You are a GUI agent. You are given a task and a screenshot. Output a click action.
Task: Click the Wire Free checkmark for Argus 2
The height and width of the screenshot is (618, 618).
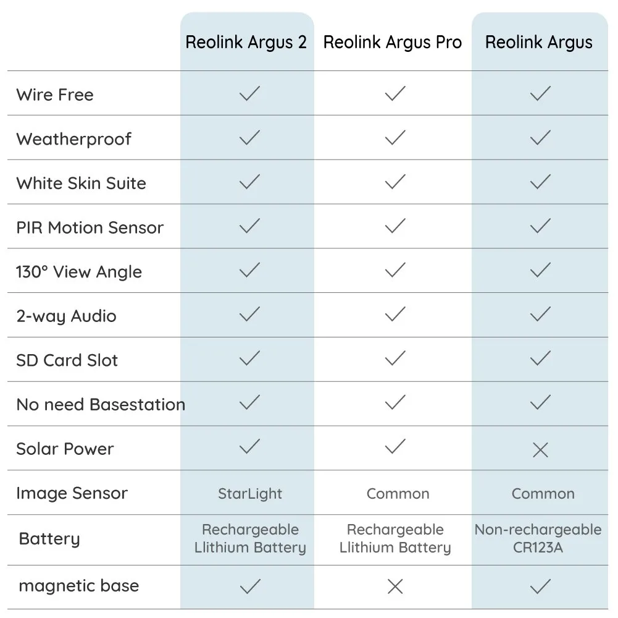tap(249, 94)
